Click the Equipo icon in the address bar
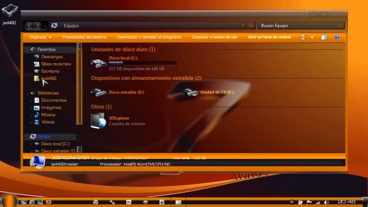 click(x=54, y=25)
